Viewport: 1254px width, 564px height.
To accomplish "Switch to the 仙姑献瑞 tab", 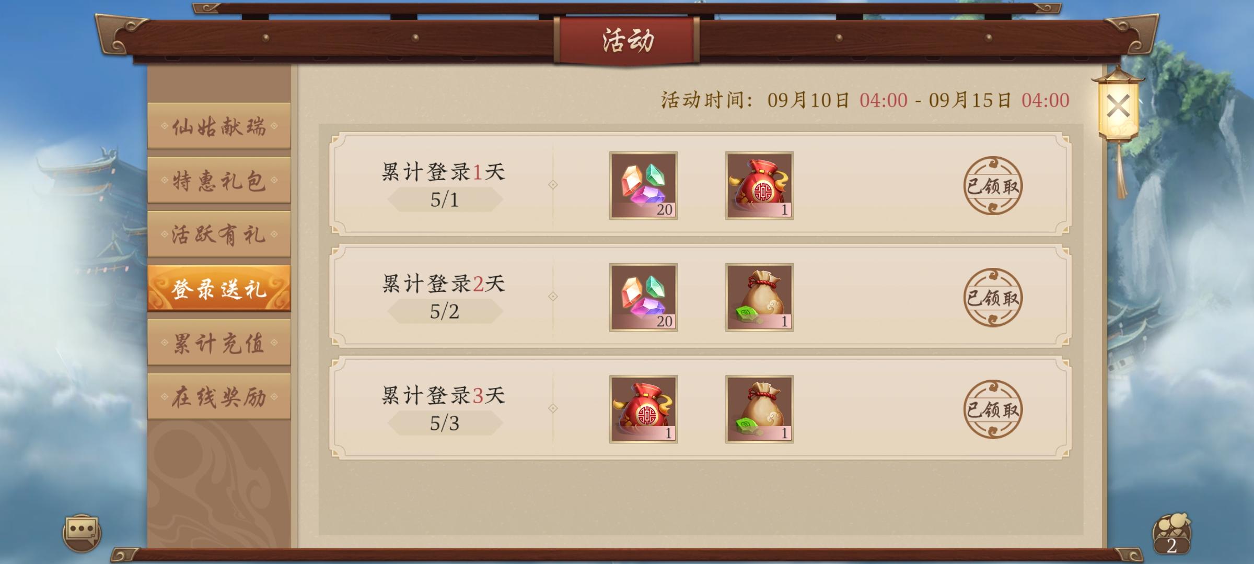I will pos(219,126).
